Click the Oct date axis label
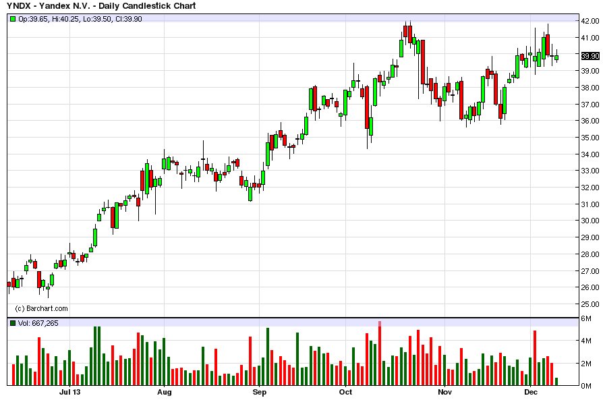This screenshot has width=603, height=400. [345, 392]
